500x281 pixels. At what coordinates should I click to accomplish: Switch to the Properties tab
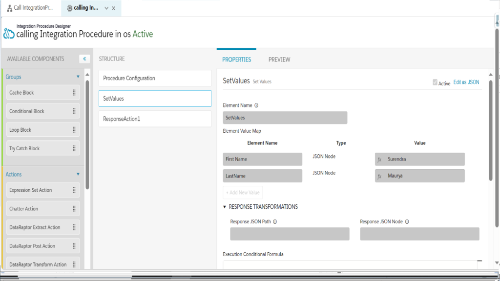(237, 60)
